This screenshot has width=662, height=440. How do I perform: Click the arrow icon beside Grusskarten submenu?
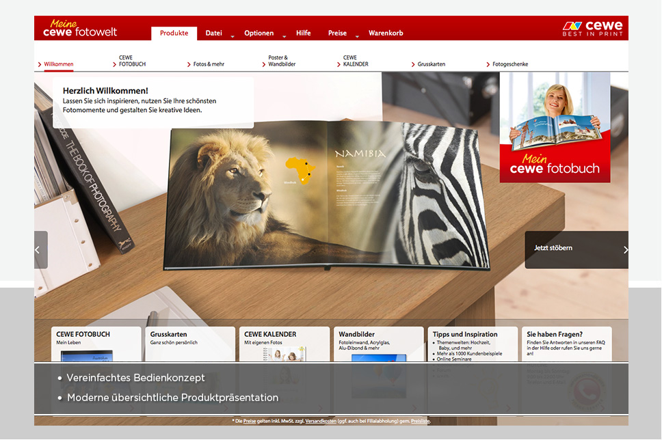413,65
